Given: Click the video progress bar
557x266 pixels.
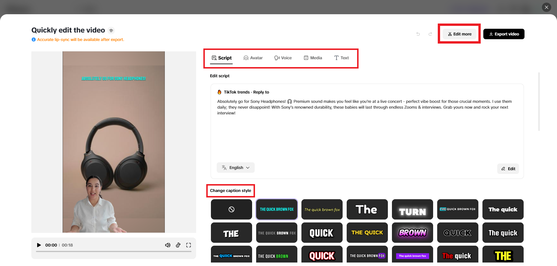Looking at the screenshot, I should point(114,251).
